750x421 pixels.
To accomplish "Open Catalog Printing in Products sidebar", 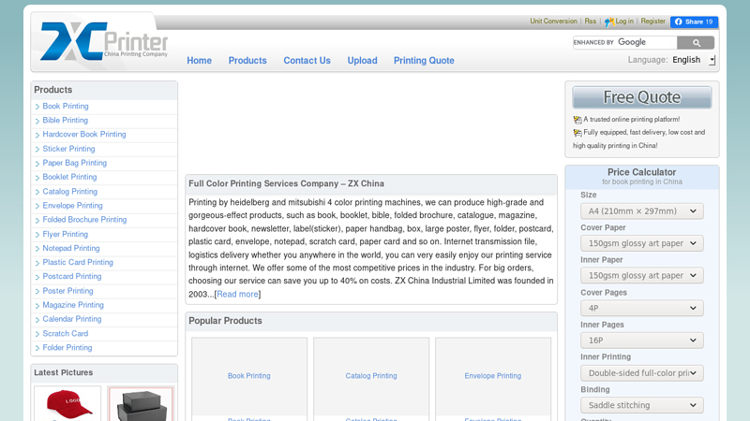I will tap(69, 192).
